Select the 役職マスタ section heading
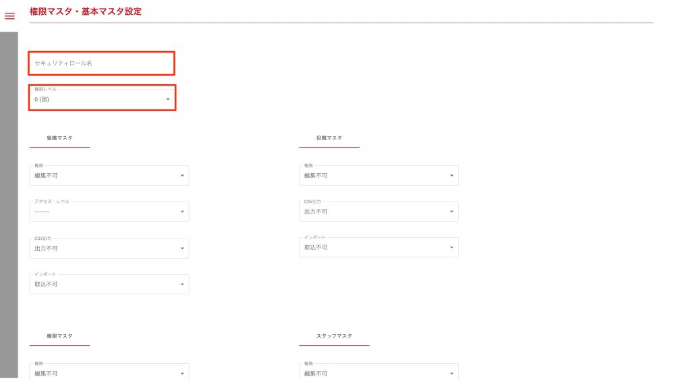 (x=329, y=138)
